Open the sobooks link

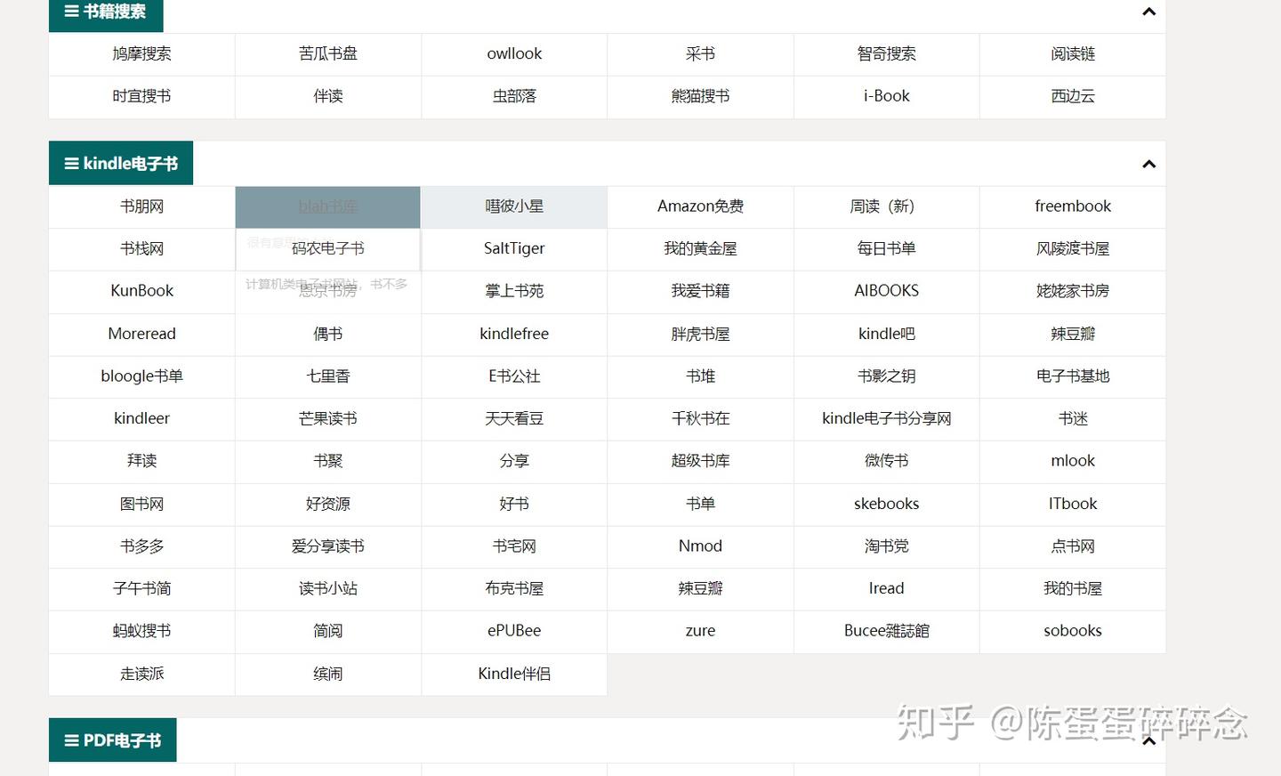1073,631
